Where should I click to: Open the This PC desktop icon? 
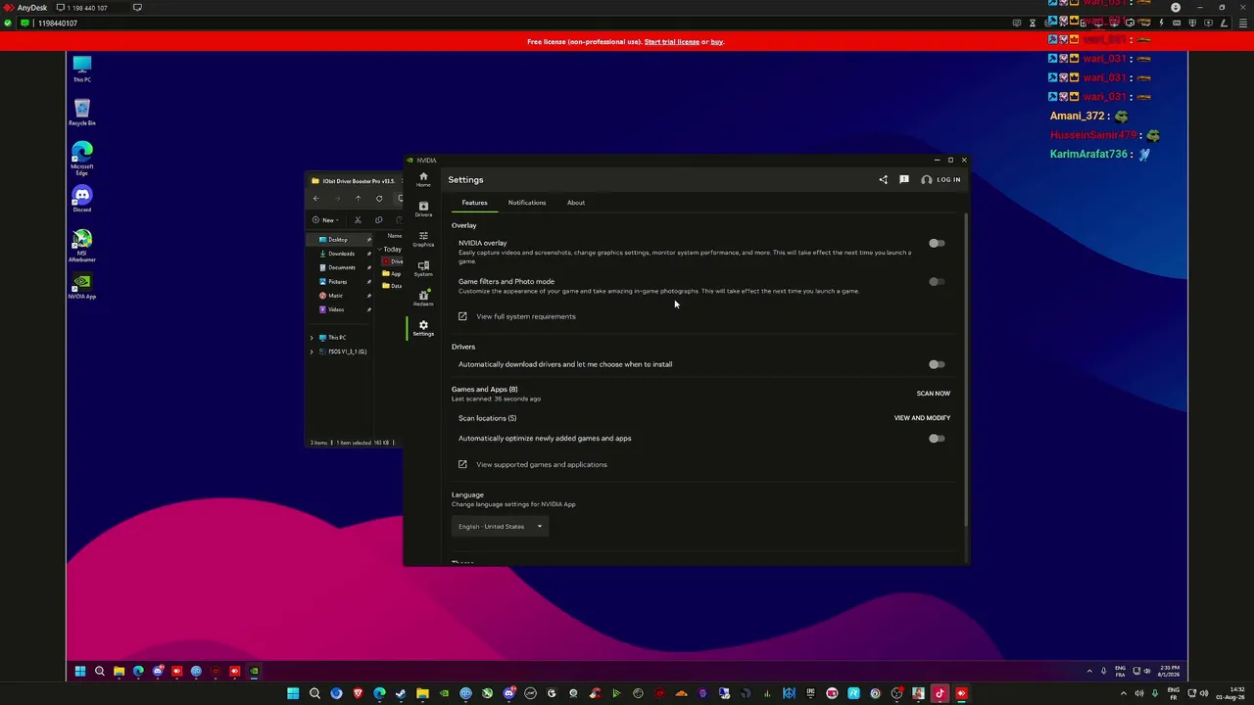[82, 69]
